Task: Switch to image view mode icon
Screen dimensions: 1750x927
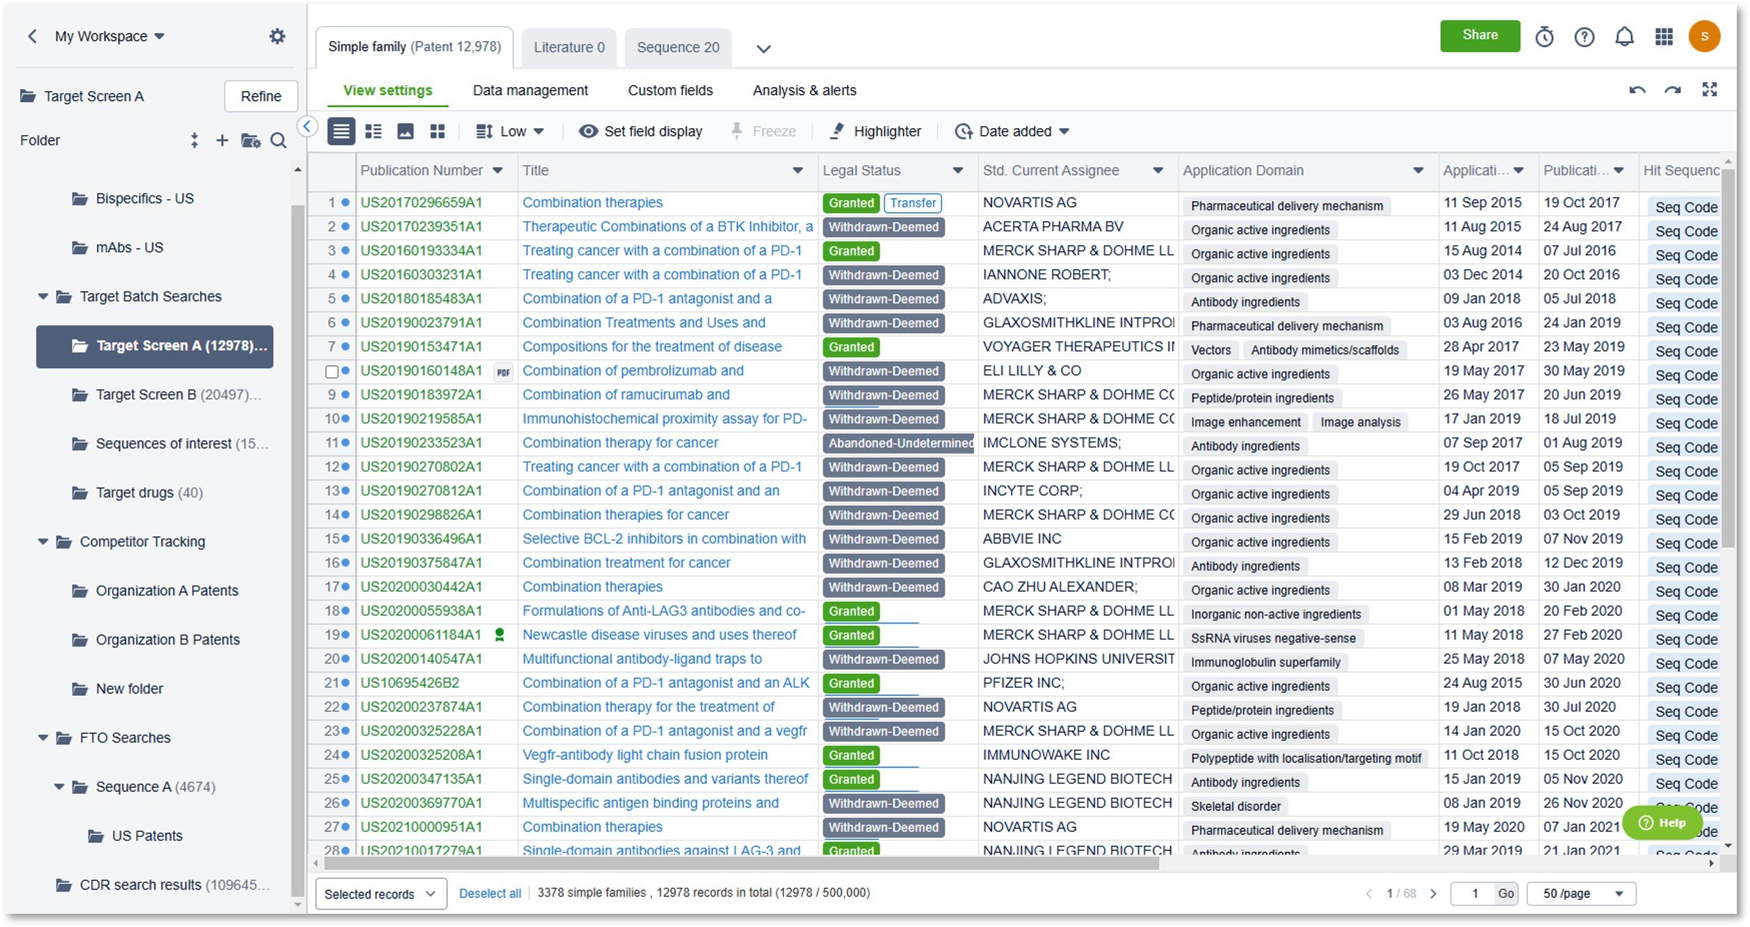Action: (405, 132)
